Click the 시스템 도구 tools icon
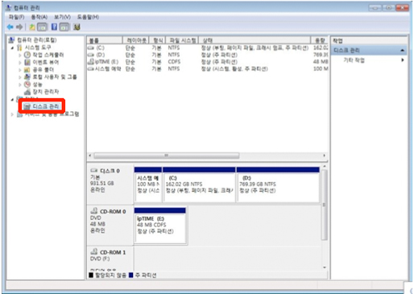 pos(19,48)
